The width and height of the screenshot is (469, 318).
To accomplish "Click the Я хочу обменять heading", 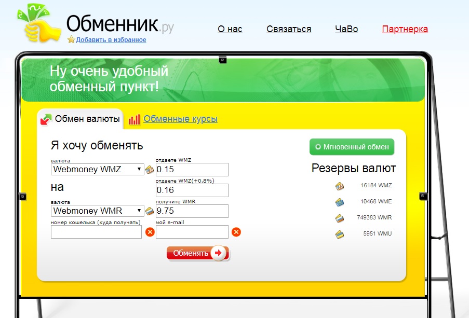I will [x=97, y=145].
